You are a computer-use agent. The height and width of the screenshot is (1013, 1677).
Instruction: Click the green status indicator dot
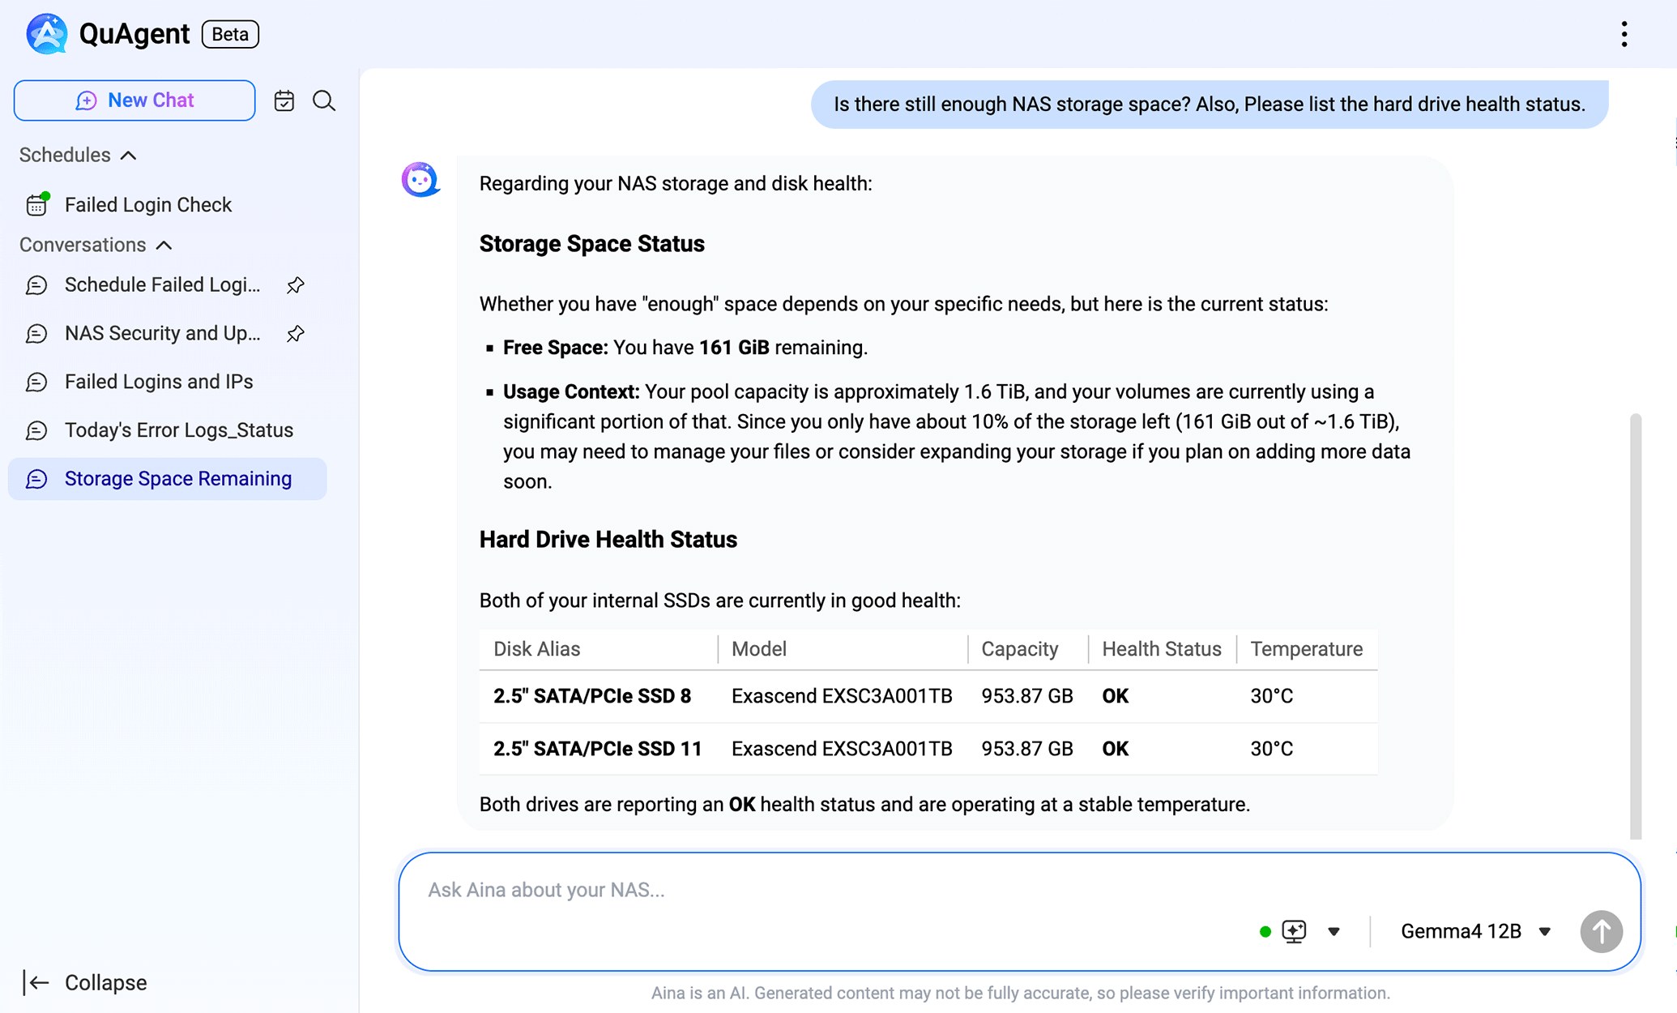(1265, 932)
